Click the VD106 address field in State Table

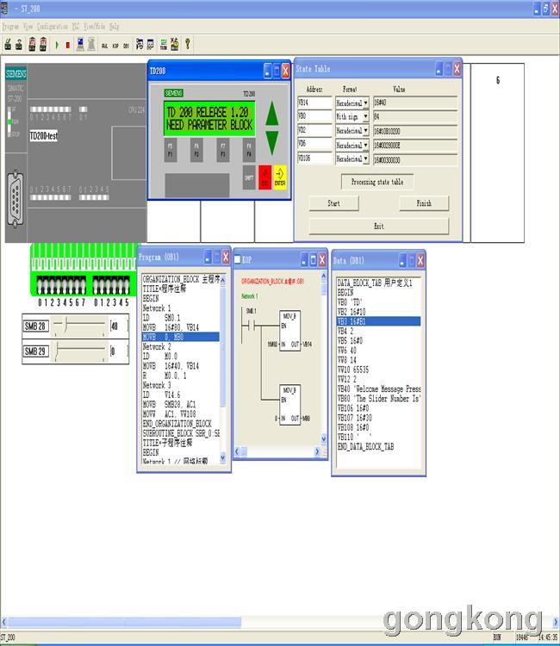pyautogui.click(x=314, y=158)
